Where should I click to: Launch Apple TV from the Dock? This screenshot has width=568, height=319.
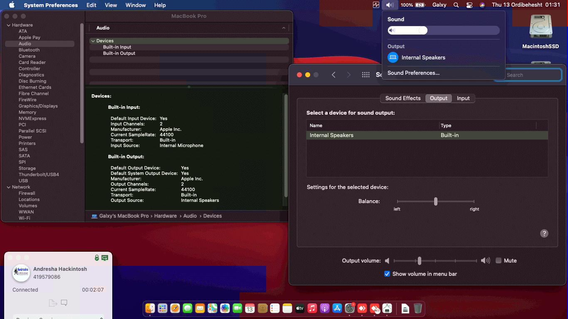[x=300, y=308]
